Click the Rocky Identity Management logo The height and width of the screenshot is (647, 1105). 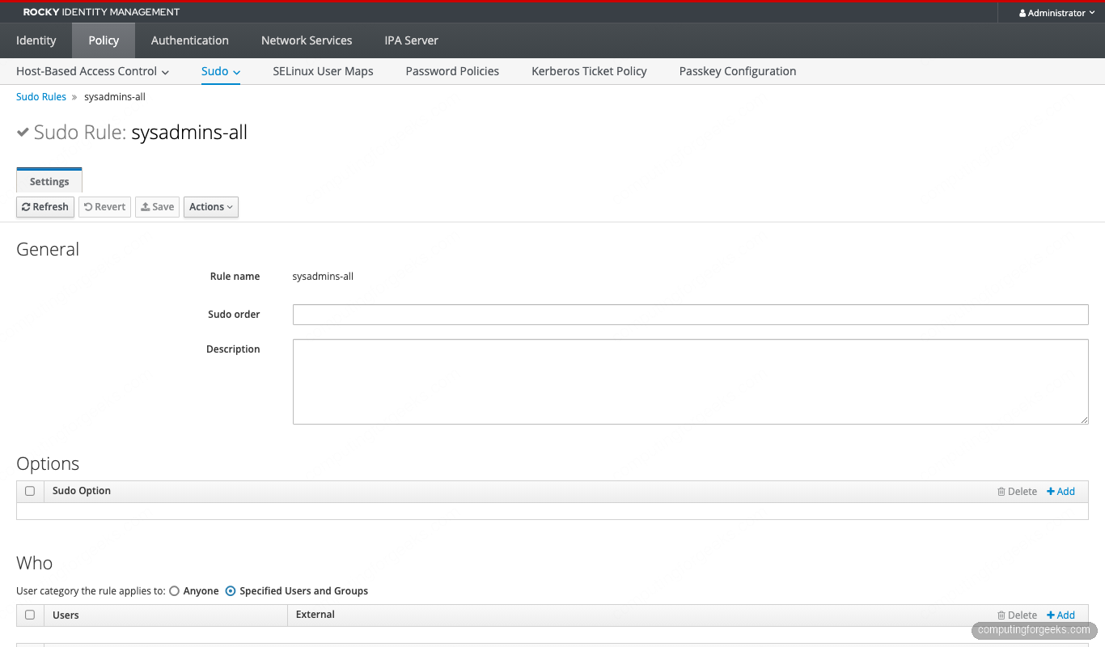pyautogui.click(x=101, y=13)
